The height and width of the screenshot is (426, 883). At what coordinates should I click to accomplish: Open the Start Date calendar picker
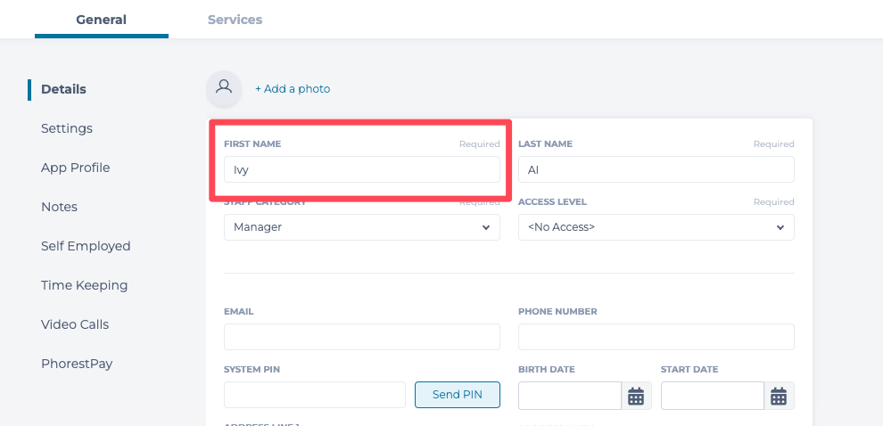[x=779, y=396]
